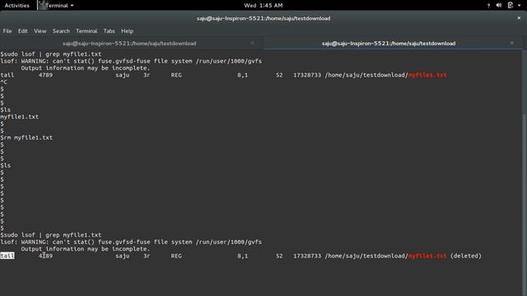Open the Help menu
The image size is (527, 296).
[x=127, y=31]
